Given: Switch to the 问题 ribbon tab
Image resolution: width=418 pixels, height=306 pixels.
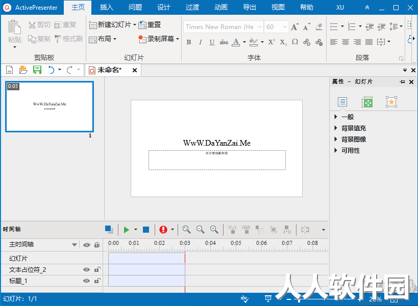Looking at the screenshot, I should click(x=135, y=8).
